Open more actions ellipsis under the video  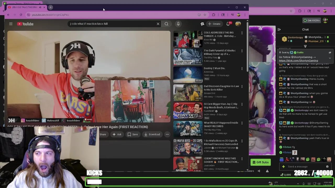pyautogui.click(x=167, y=134)
